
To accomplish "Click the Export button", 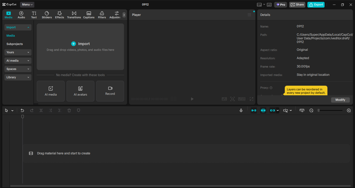I will 316,4.
